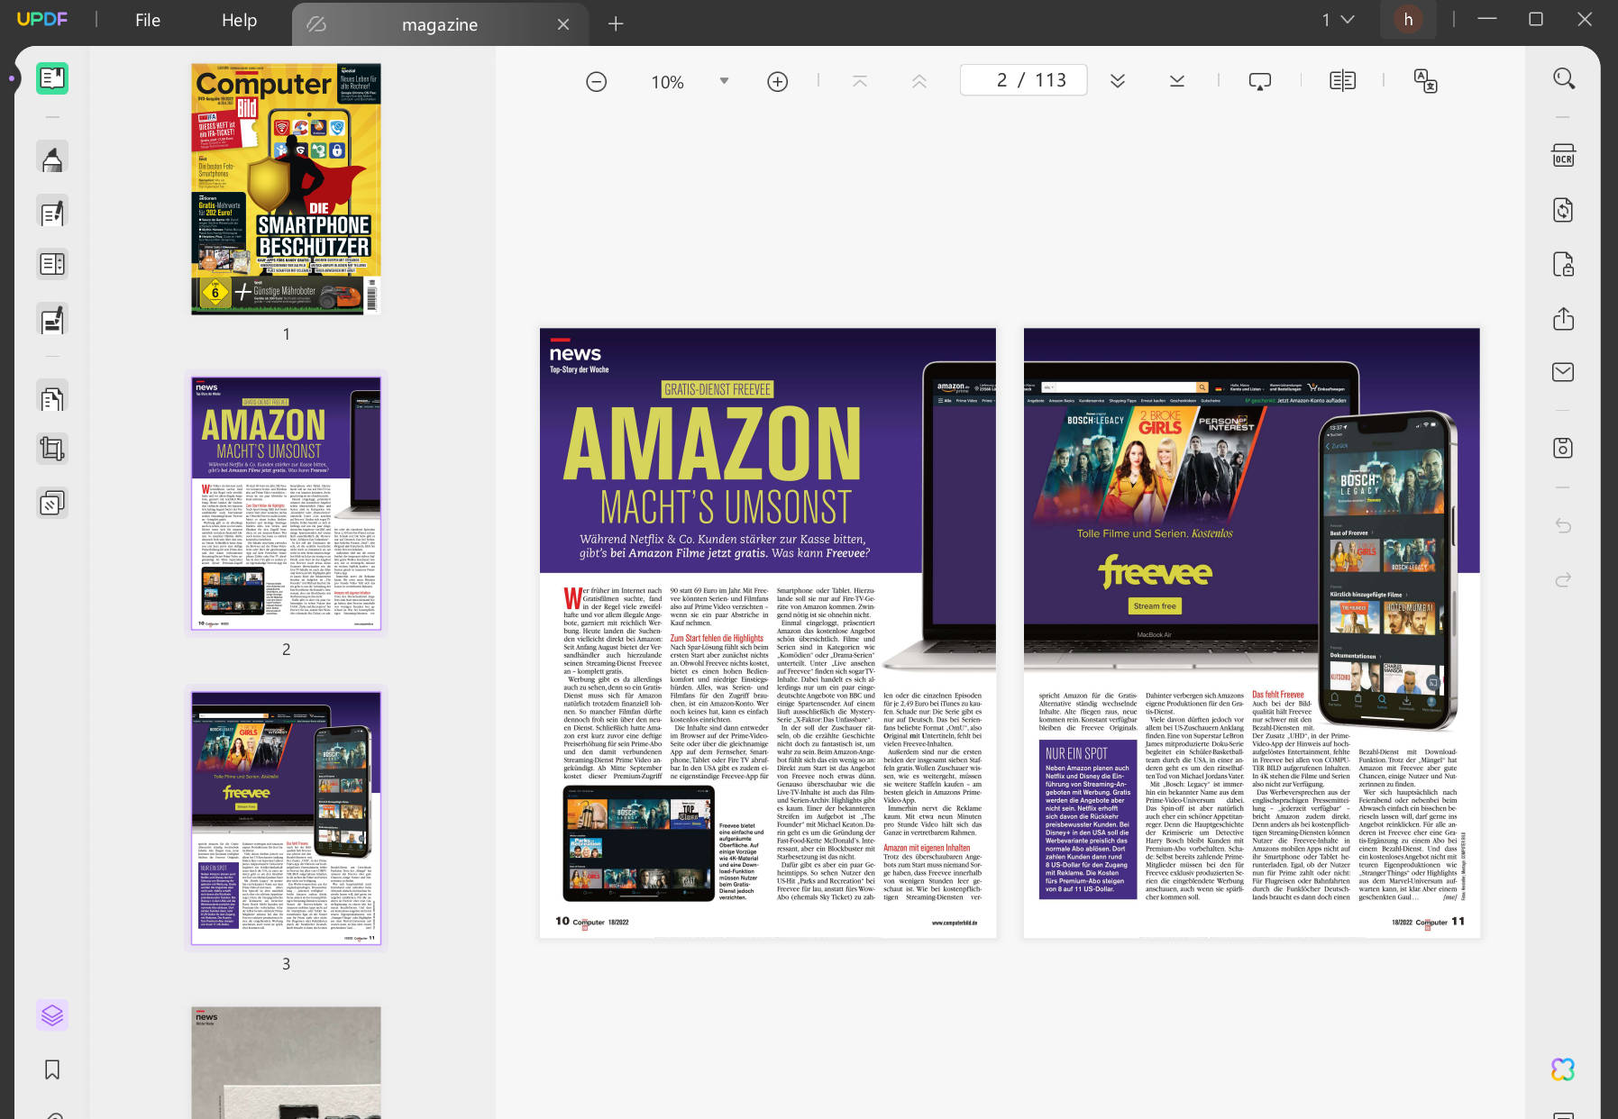
Task: Add a new tab with plus button
Action: click(x=616, y=23)
